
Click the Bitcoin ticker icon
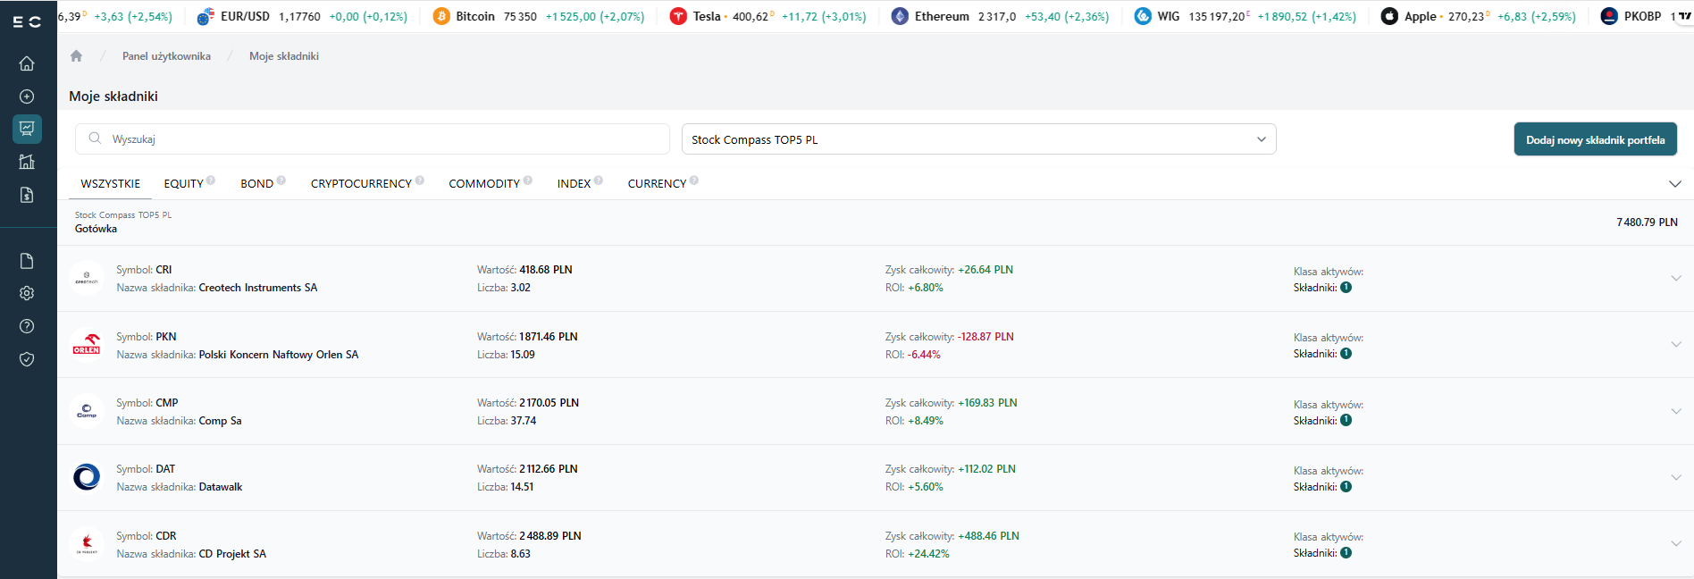[441, 16]
